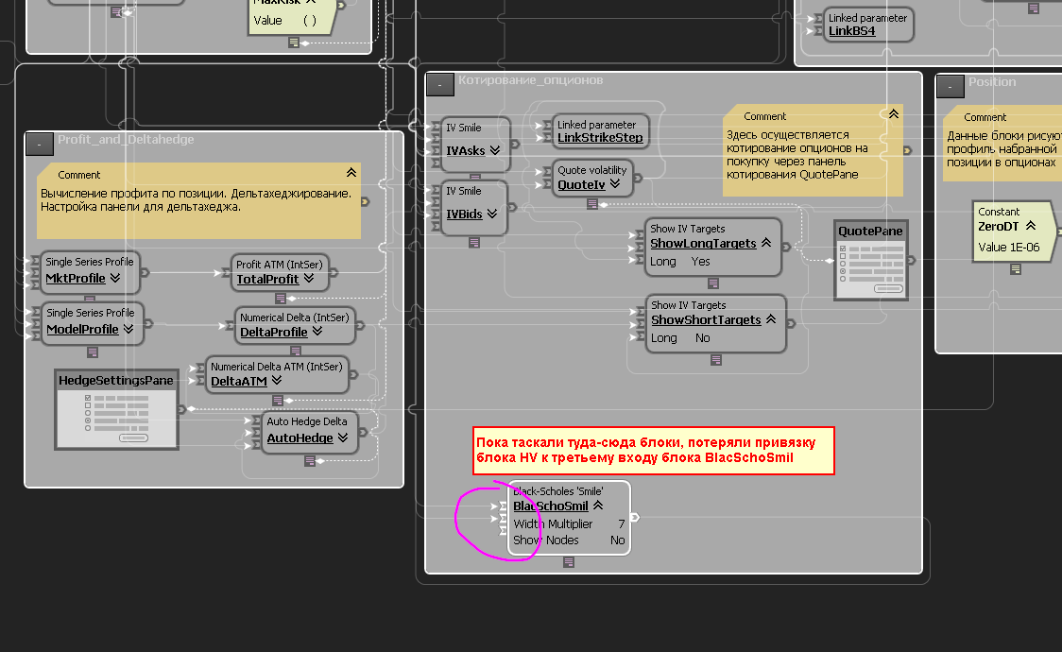The height and width of the screenshot is (652, 1062).
Task: Click the note icon below BlacSchoSmil block
Action: coord(569,562)
